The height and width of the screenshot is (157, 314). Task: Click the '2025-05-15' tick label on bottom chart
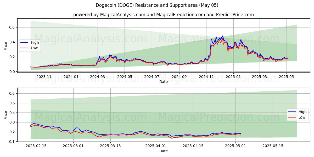[273, 147]
